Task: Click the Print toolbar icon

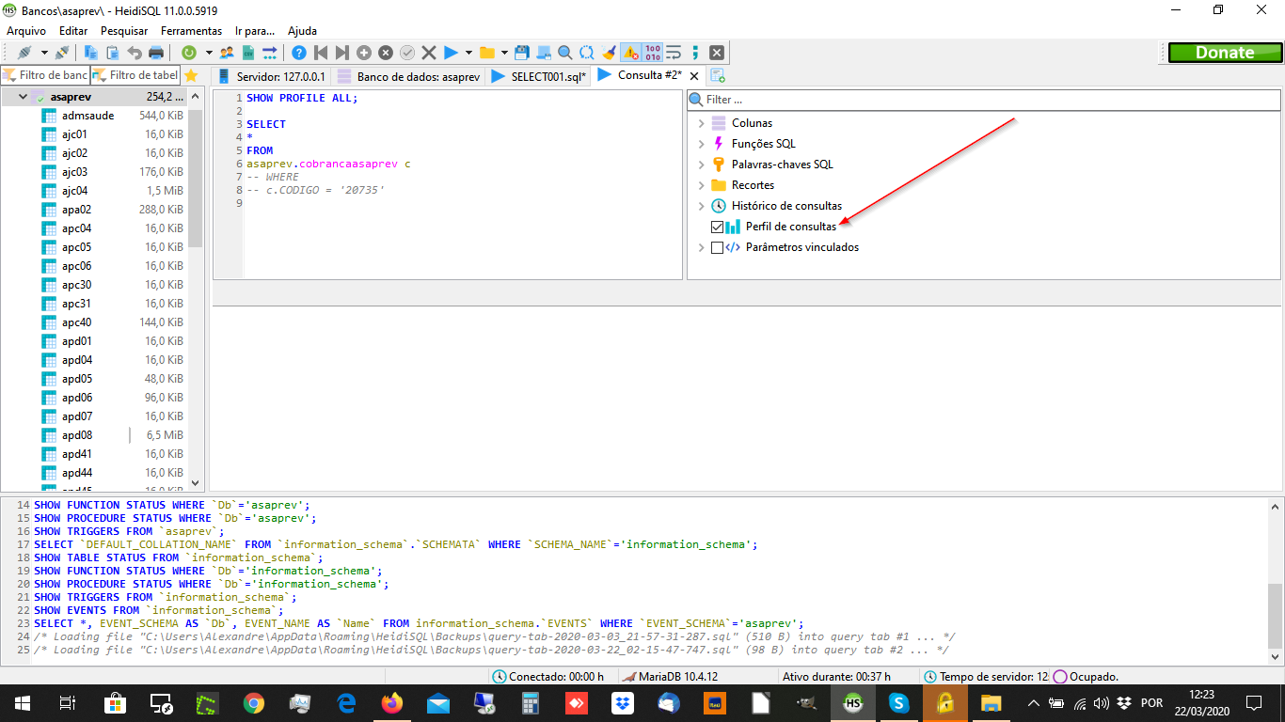Action: (156, 53)
